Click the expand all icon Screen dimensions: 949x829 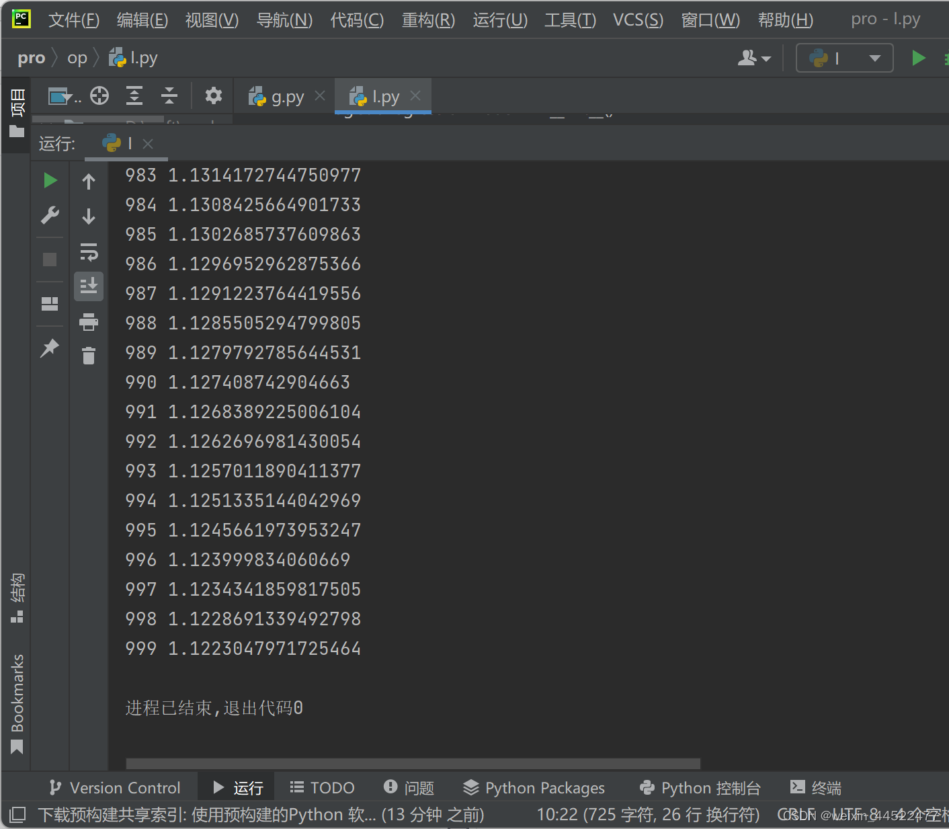[134, 96]
